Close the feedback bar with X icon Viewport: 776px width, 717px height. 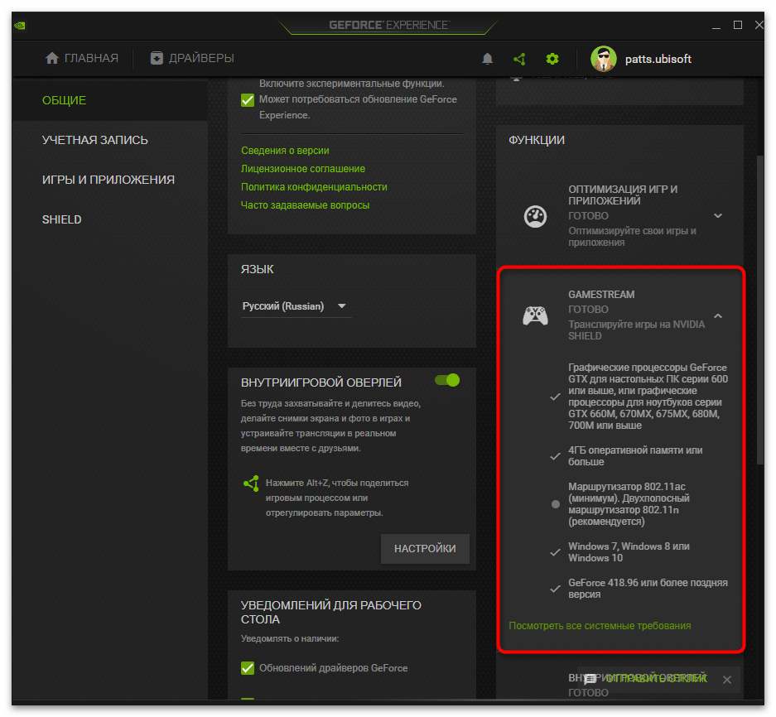point(726,680)
